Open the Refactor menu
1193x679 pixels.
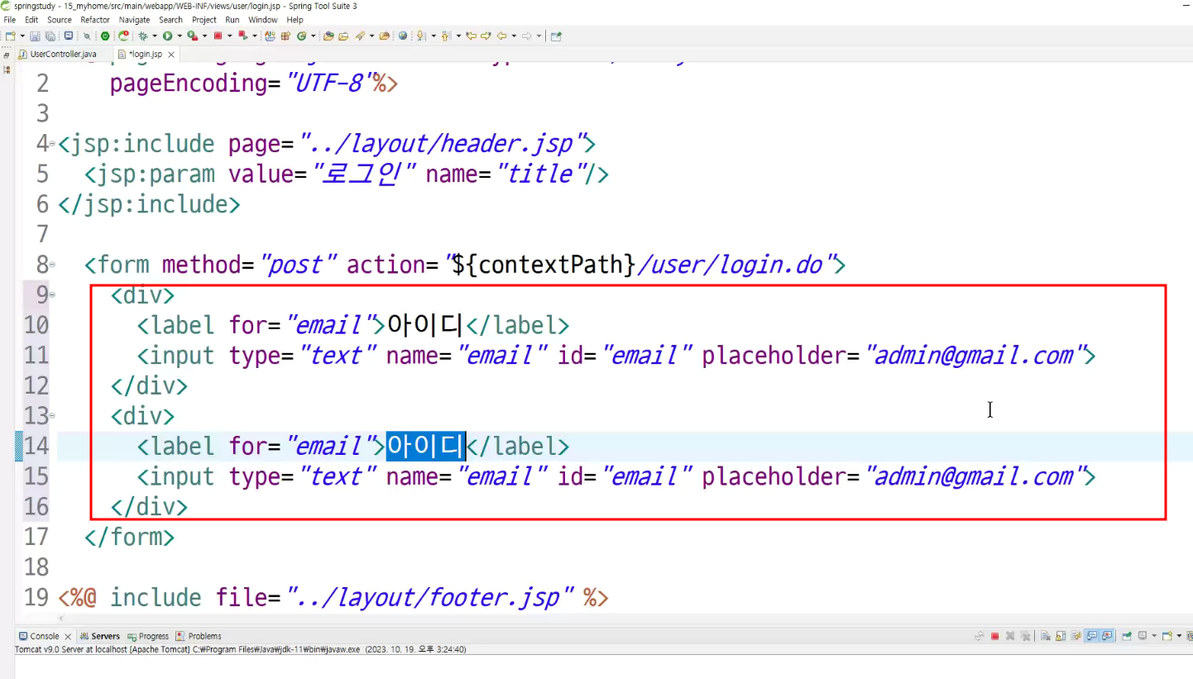point(95,20)
